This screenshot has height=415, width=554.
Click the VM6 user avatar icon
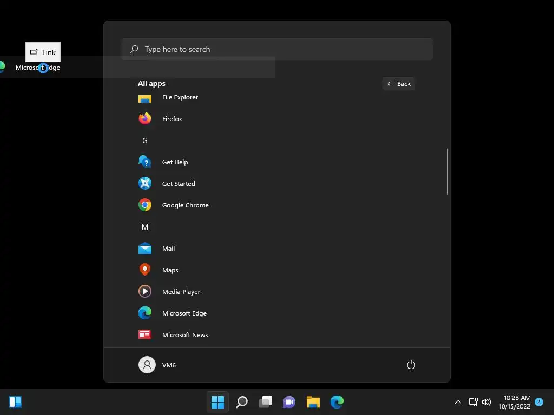click(147, 365)
